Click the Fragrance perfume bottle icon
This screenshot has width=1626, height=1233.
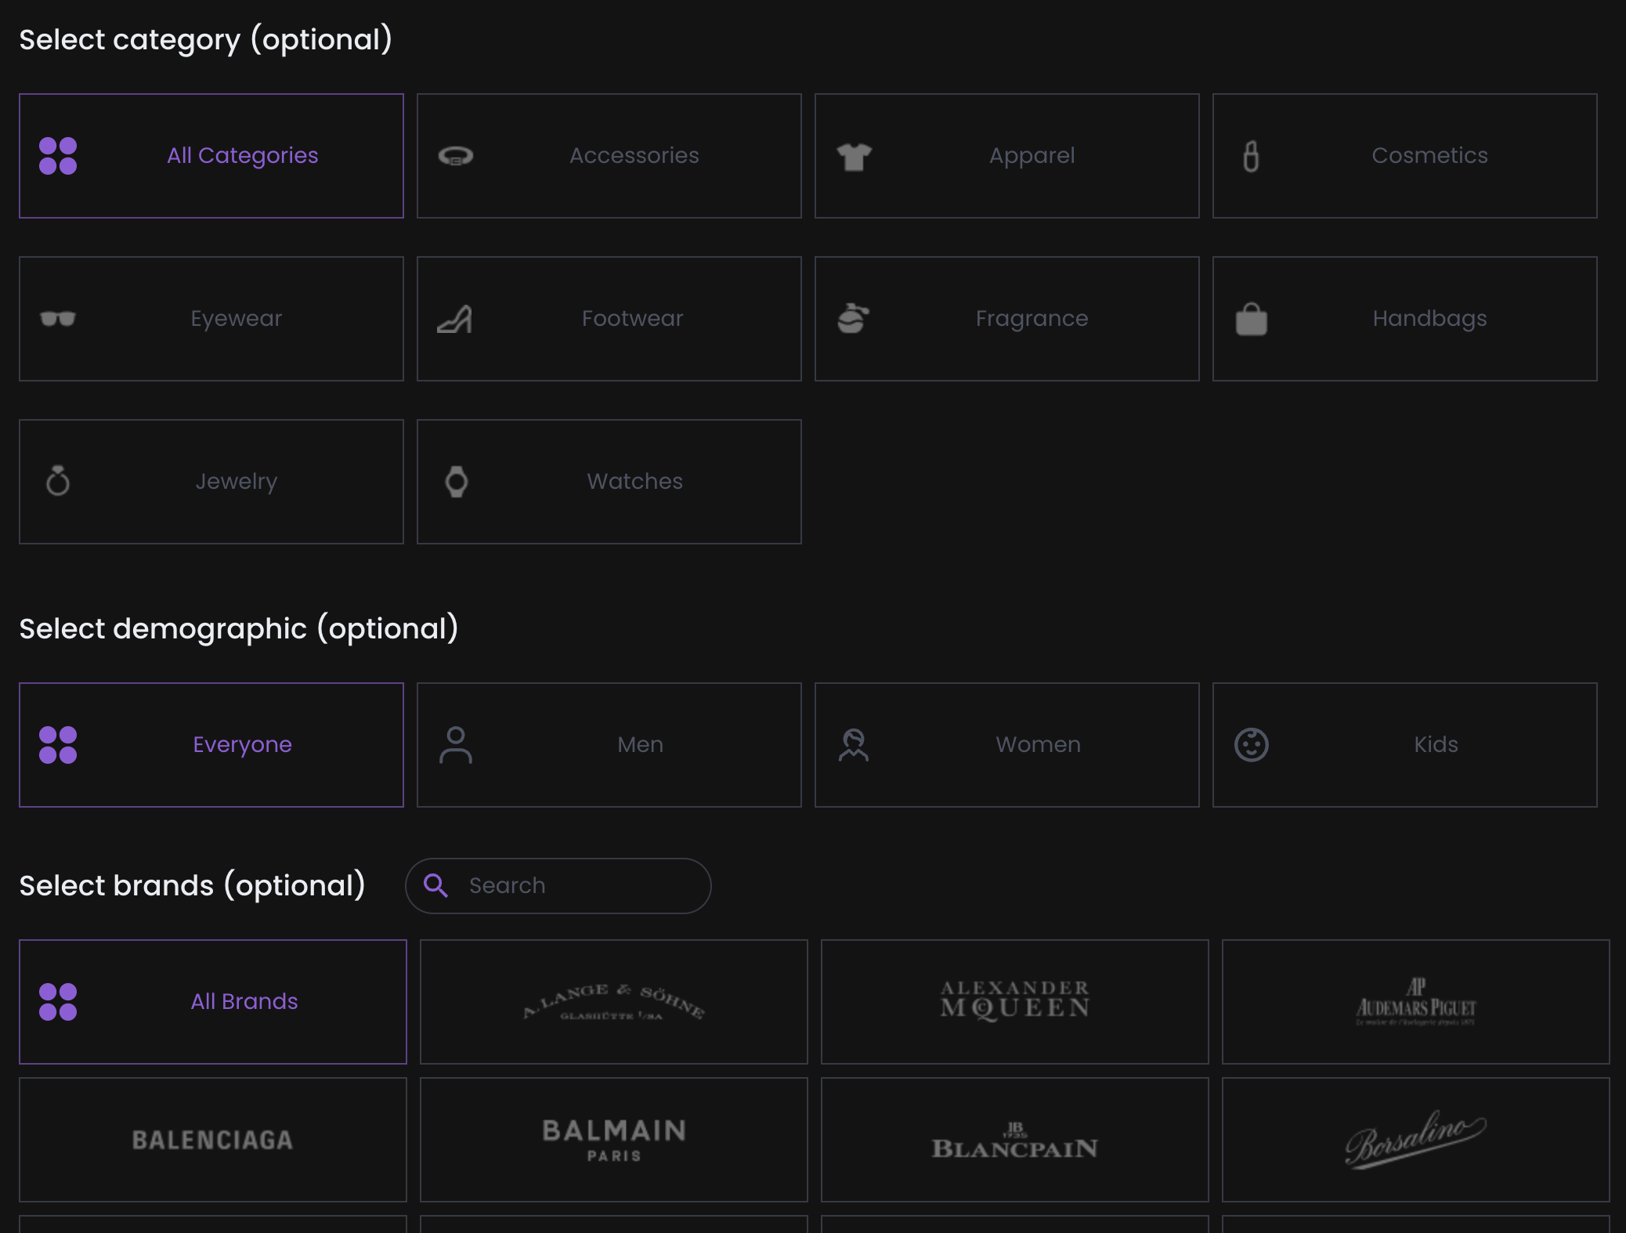(853, 319)
